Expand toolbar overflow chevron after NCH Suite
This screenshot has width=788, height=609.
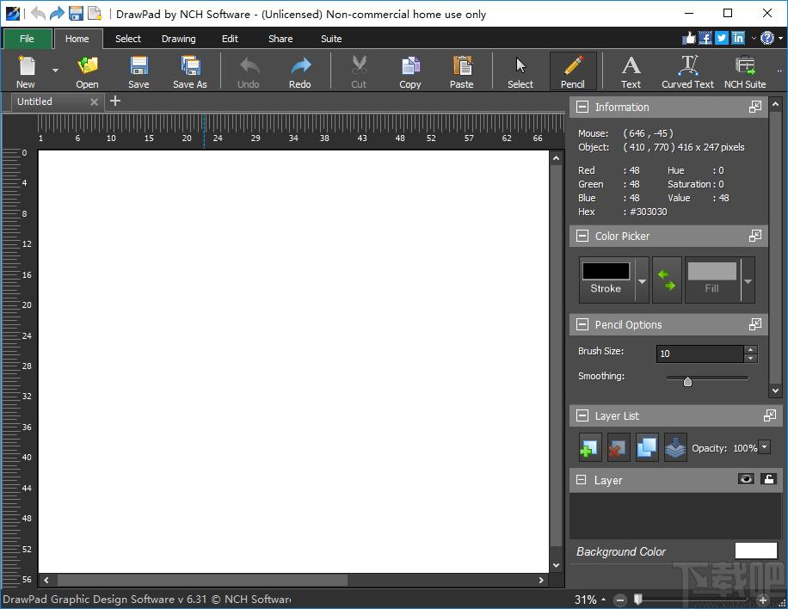pos(779,71)
